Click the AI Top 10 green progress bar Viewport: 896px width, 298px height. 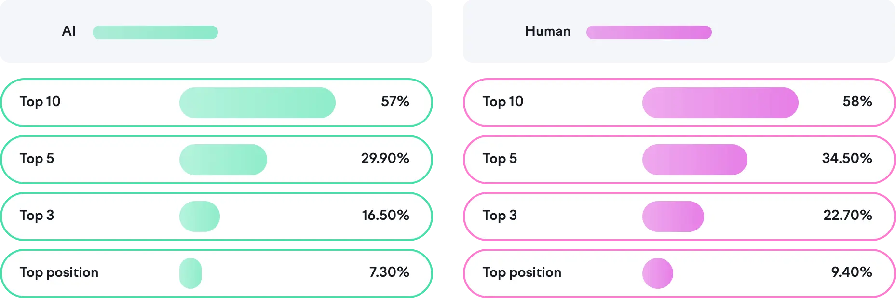(257, 103)
